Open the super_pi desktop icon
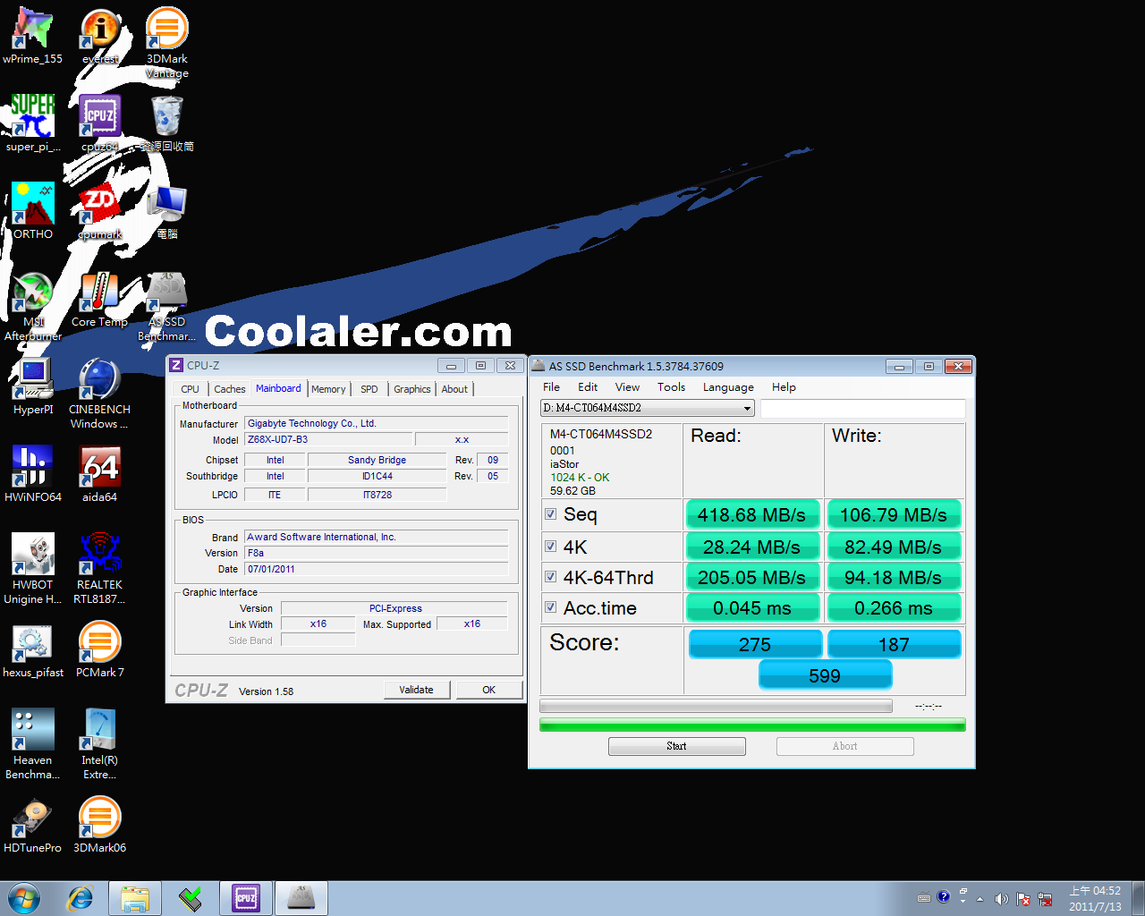 click(x=33, y=123)
